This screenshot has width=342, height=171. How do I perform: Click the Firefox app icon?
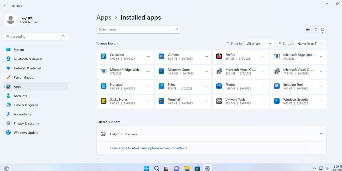tap(219, 56)
